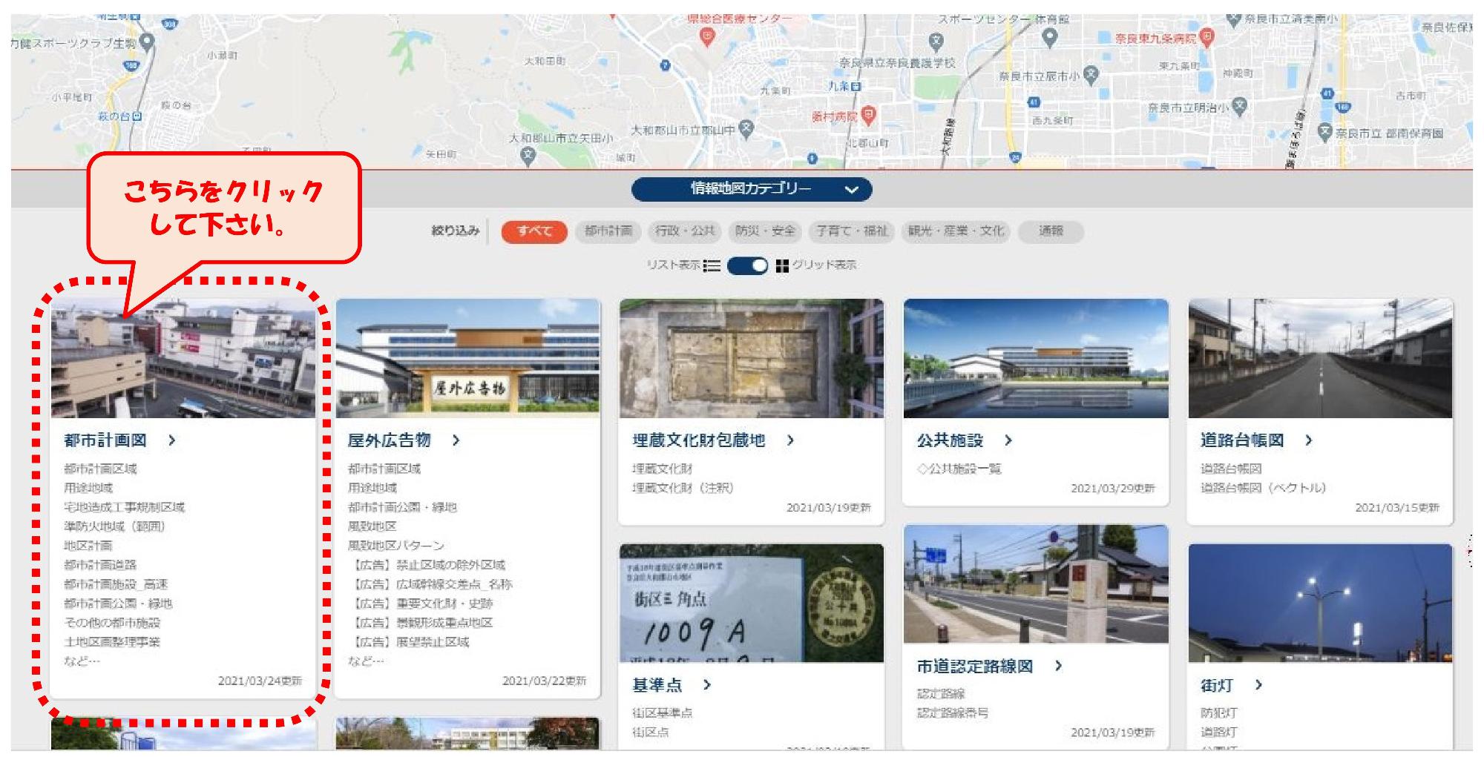Screen dimensions: 1484x757
Task: Open the 情報地図カテゴリー dropdown
Action: (x=752, y=189)
